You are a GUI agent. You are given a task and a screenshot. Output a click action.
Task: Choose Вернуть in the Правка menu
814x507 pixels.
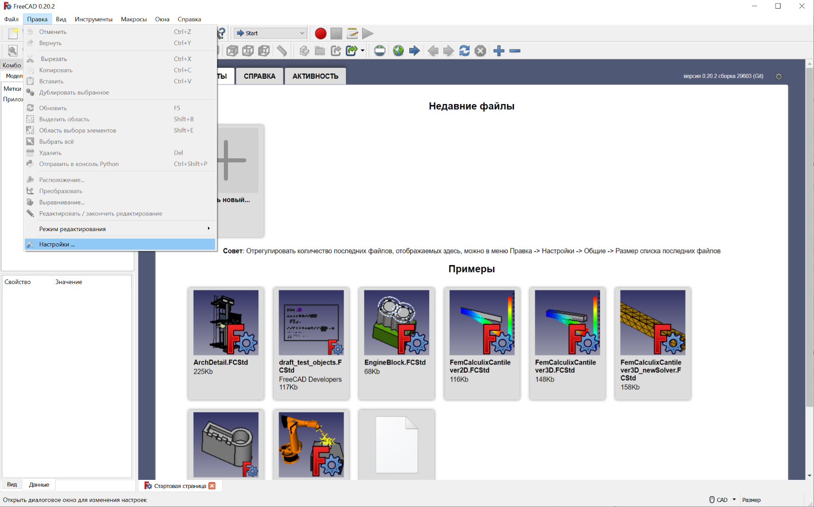pyautogui.click(x=120, y=43)
